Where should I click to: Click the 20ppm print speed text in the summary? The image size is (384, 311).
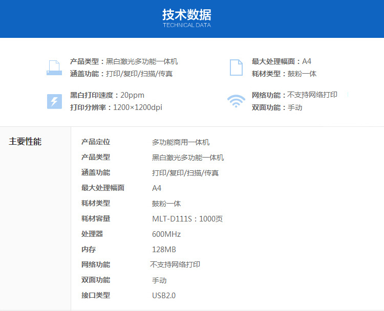[133, 95]
